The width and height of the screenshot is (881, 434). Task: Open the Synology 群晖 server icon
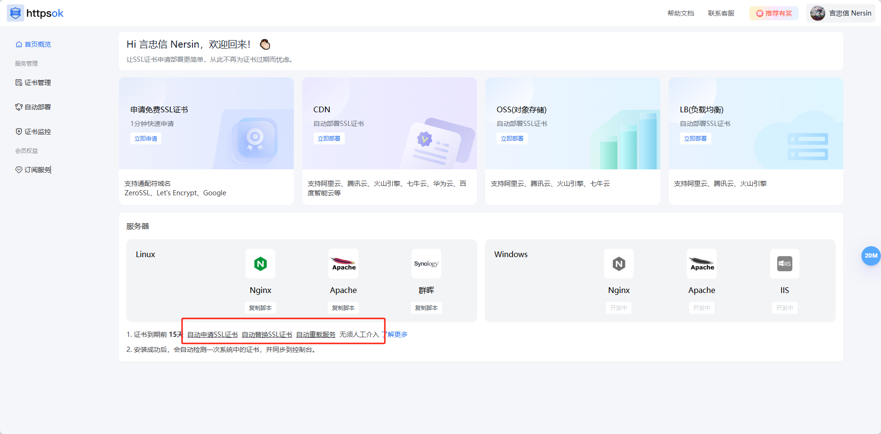(x=426, y=264)
